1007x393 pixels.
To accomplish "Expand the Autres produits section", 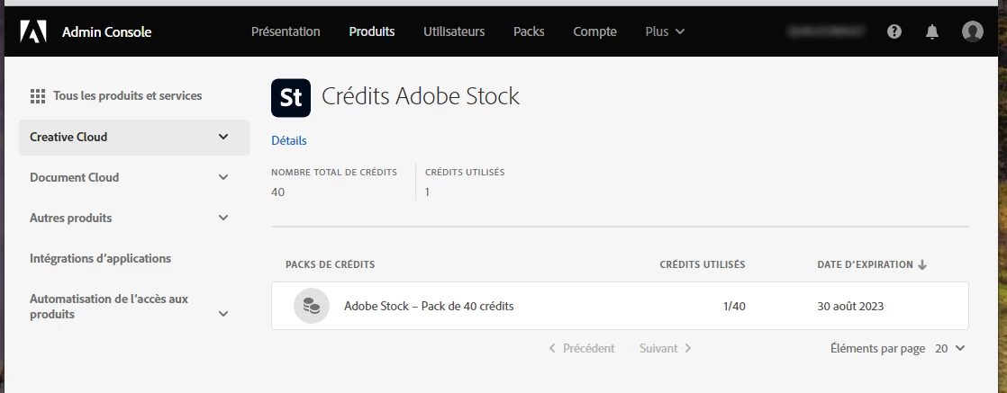I will coord(223,218).
